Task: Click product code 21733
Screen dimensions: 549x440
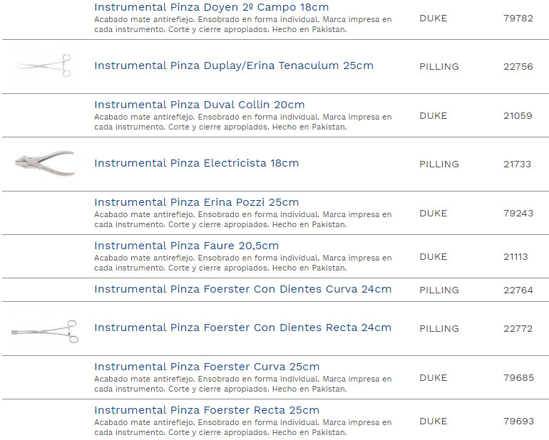Action: click(517, 164)
